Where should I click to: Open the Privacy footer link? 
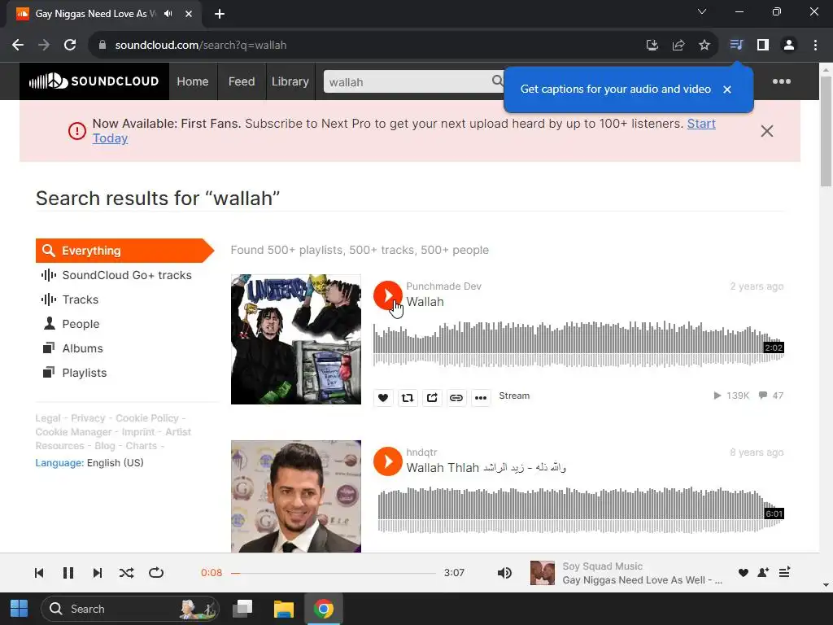click(x=88, y=418)
